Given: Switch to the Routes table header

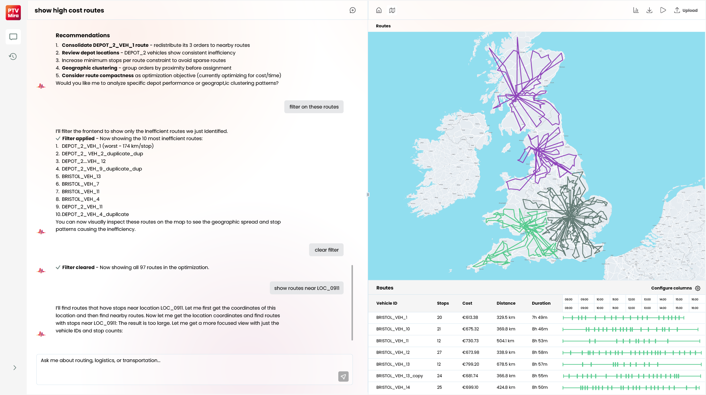Looking at the screenshot, I should [385, 288].
